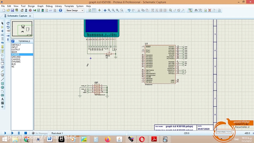Select the Selection Mode arrow tool

(x=3, y=23)
